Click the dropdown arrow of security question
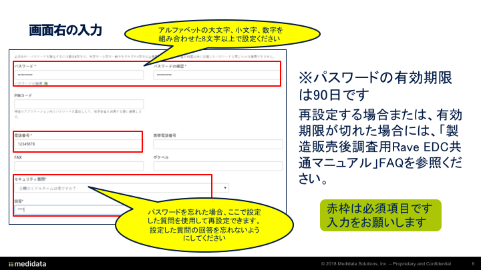Image resolution: width=481 pixels, height=270 pixels. (x=226, y=188)
